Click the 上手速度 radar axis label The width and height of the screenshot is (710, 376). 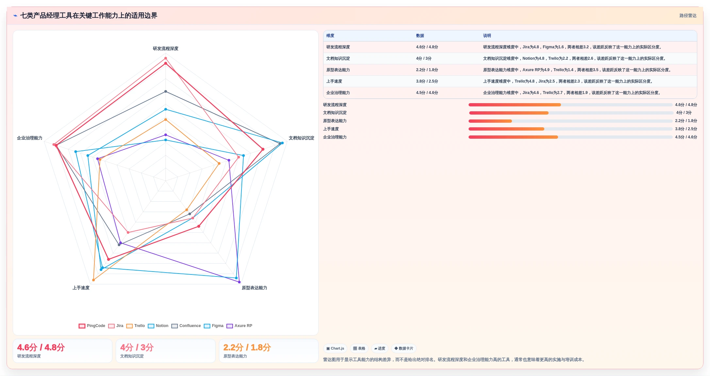[x=81, y=288]
